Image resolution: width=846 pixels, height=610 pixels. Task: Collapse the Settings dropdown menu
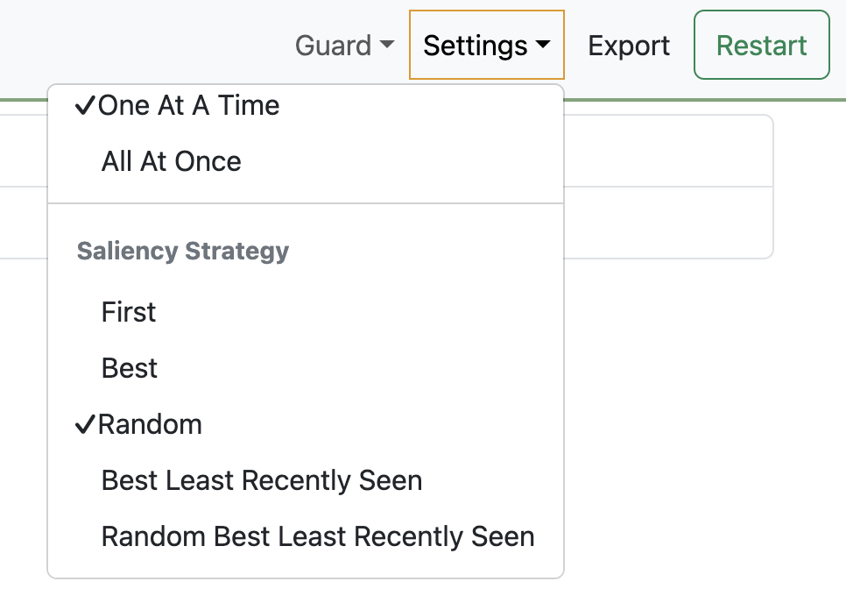pyautogui.click(x=486, y=46)
